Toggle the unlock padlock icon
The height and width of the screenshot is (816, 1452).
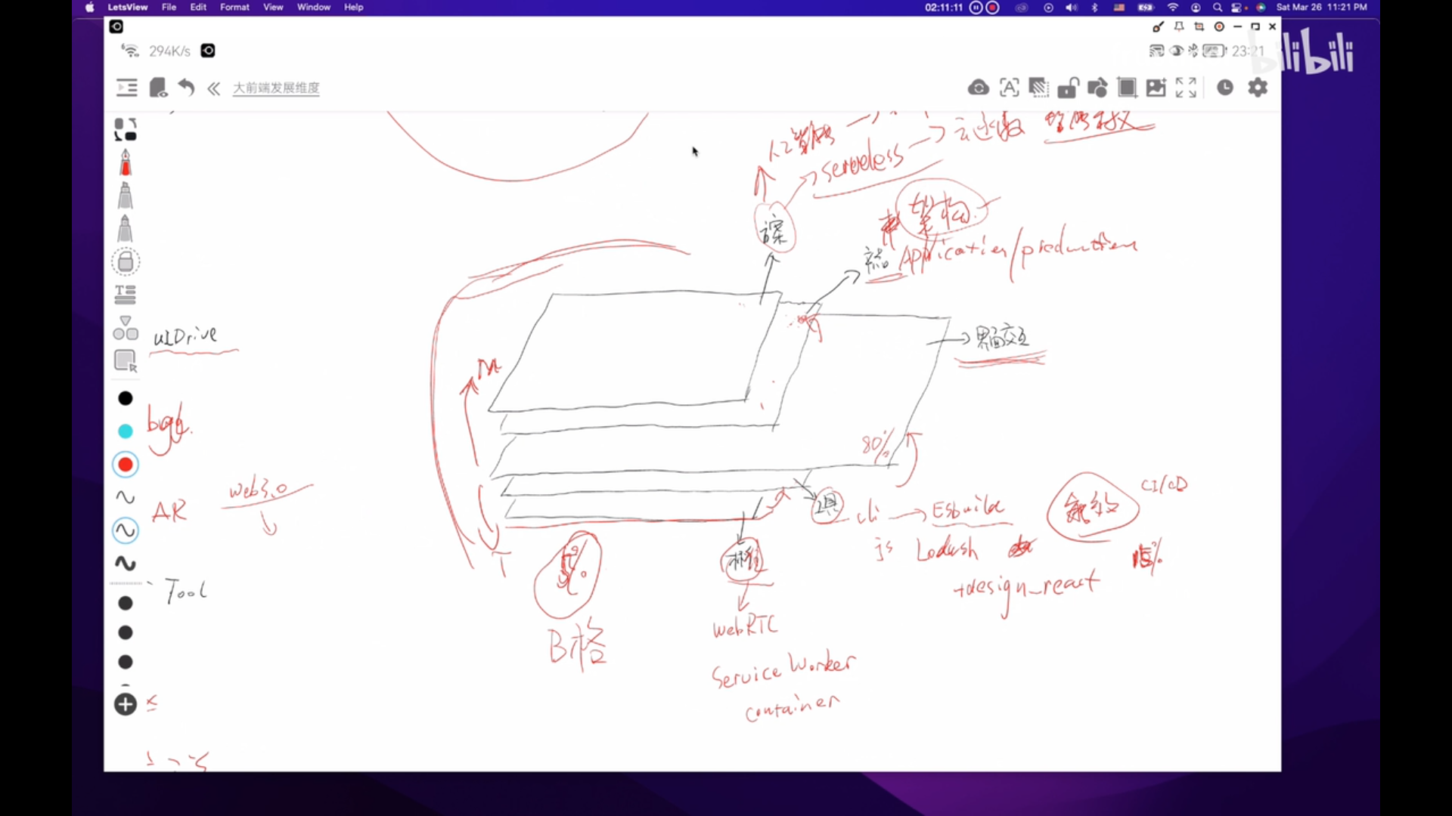point(1067,88)
